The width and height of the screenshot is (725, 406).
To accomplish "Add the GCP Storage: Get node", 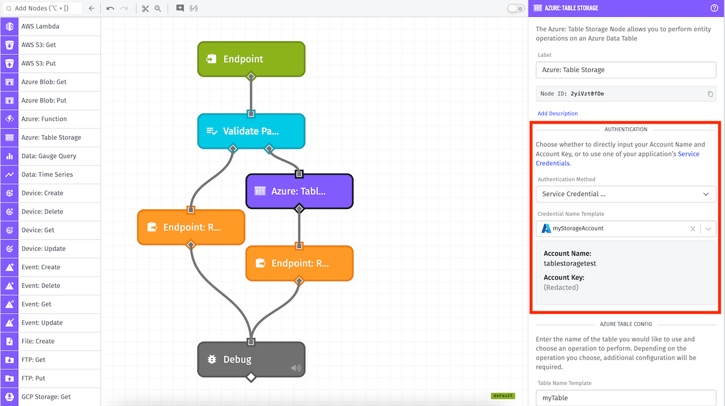I will [51, 396].
